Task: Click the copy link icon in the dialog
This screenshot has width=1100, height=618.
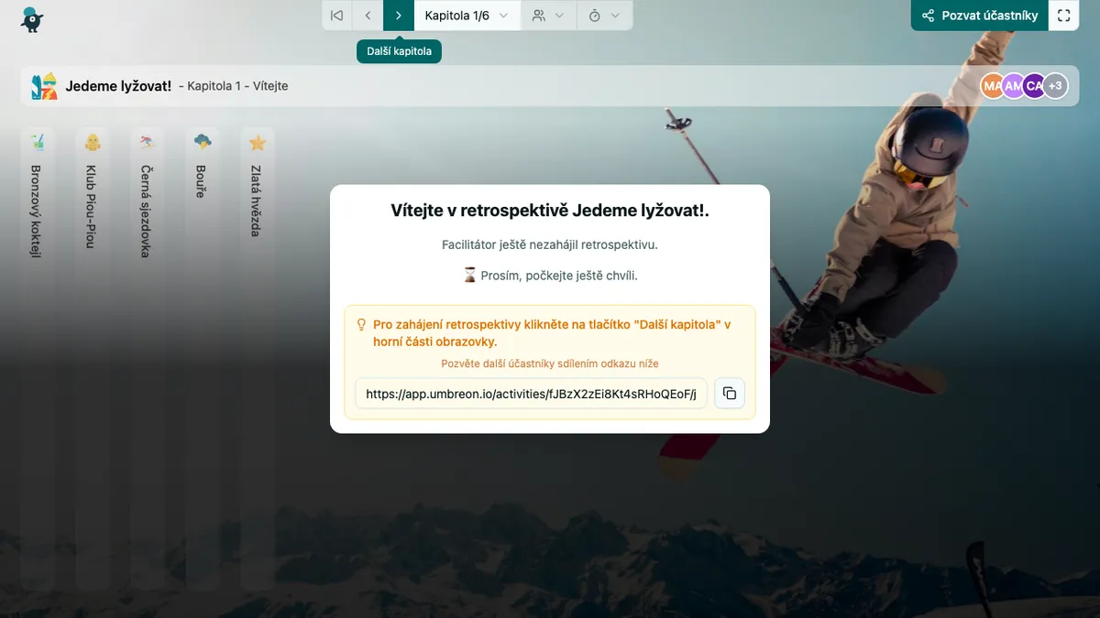Action: pos(729,393)
